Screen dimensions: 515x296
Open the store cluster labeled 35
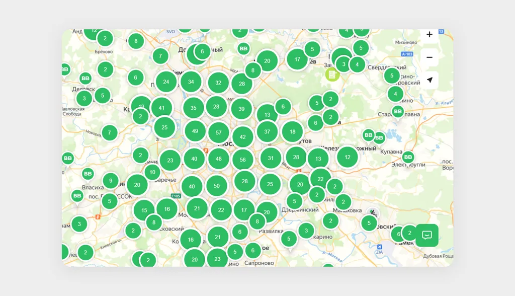coord(194,108)
